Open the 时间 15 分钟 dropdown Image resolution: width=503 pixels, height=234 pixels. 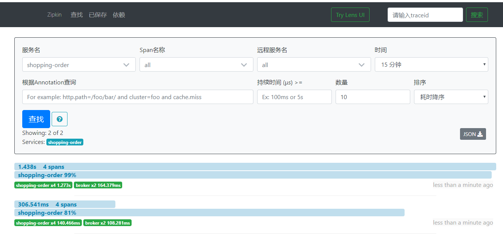pos(431,64)
